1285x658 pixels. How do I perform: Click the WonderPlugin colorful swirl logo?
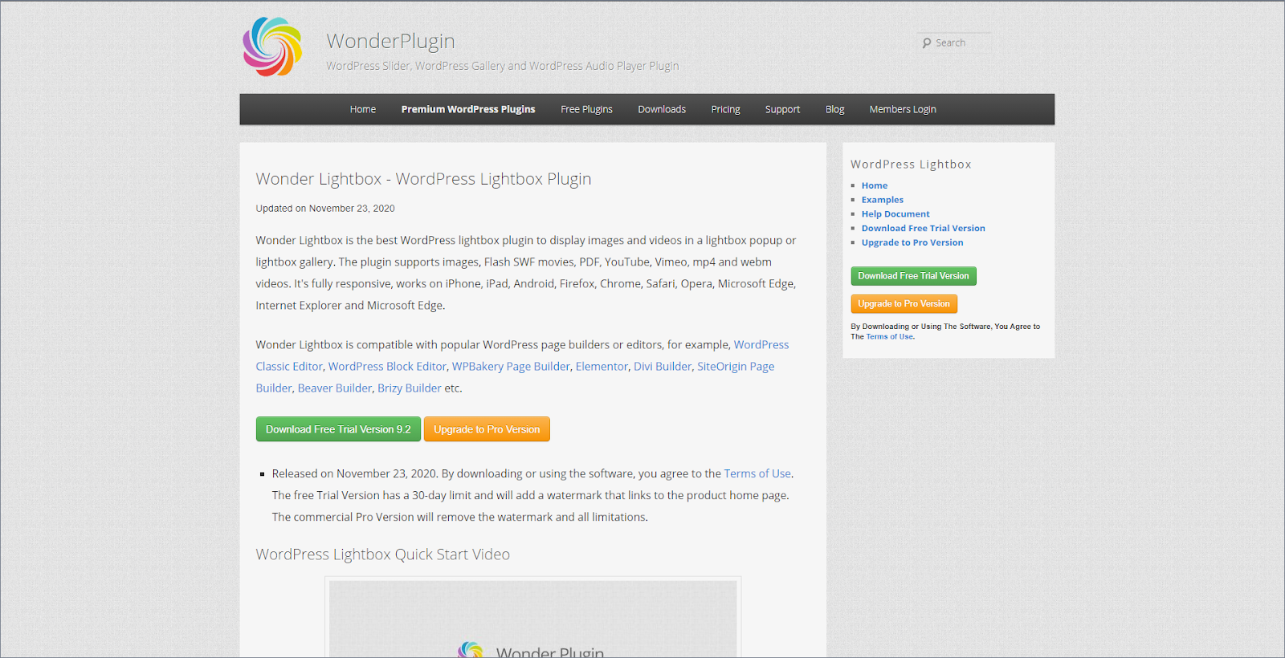(x=273, y=47)
